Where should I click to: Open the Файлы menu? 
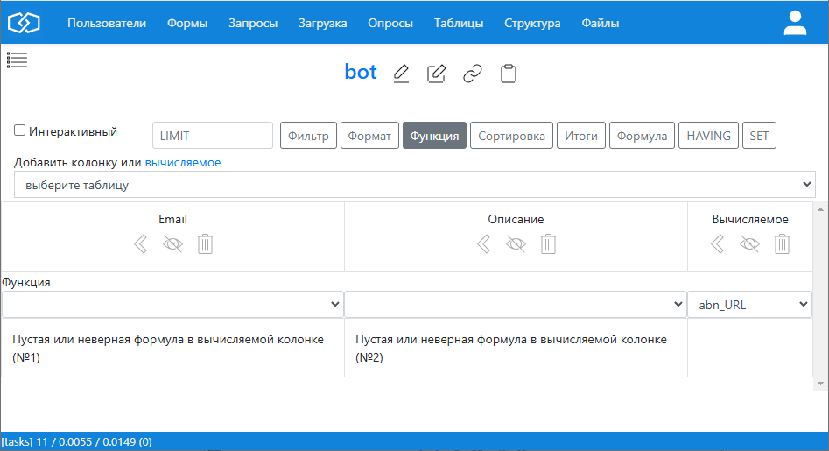click(x=600, y=24)
